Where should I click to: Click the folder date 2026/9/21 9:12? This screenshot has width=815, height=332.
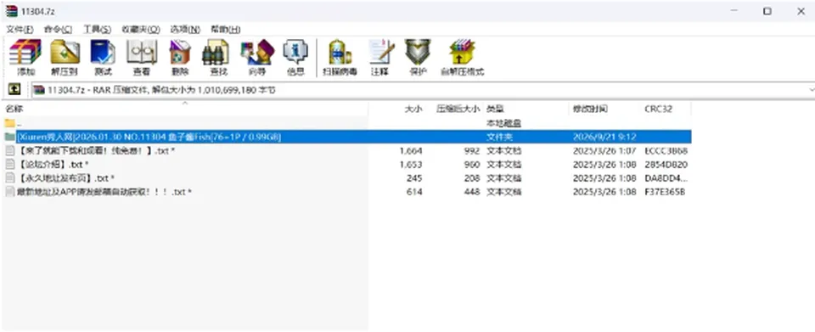(605, 137)
